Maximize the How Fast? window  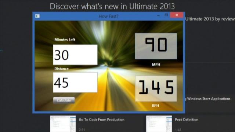[x=166, y=15]
